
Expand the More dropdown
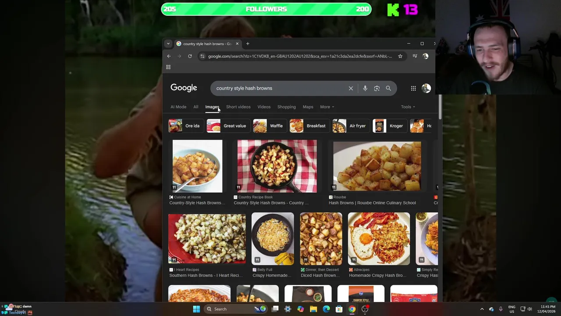click(x=327, y=107)
